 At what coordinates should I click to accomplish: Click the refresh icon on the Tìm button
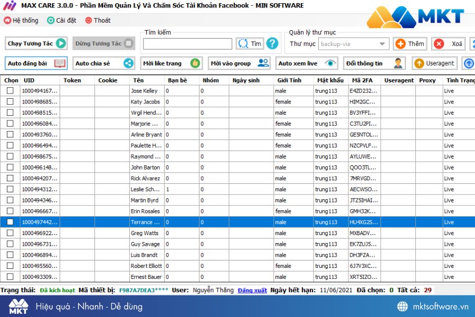coord(243,43)
